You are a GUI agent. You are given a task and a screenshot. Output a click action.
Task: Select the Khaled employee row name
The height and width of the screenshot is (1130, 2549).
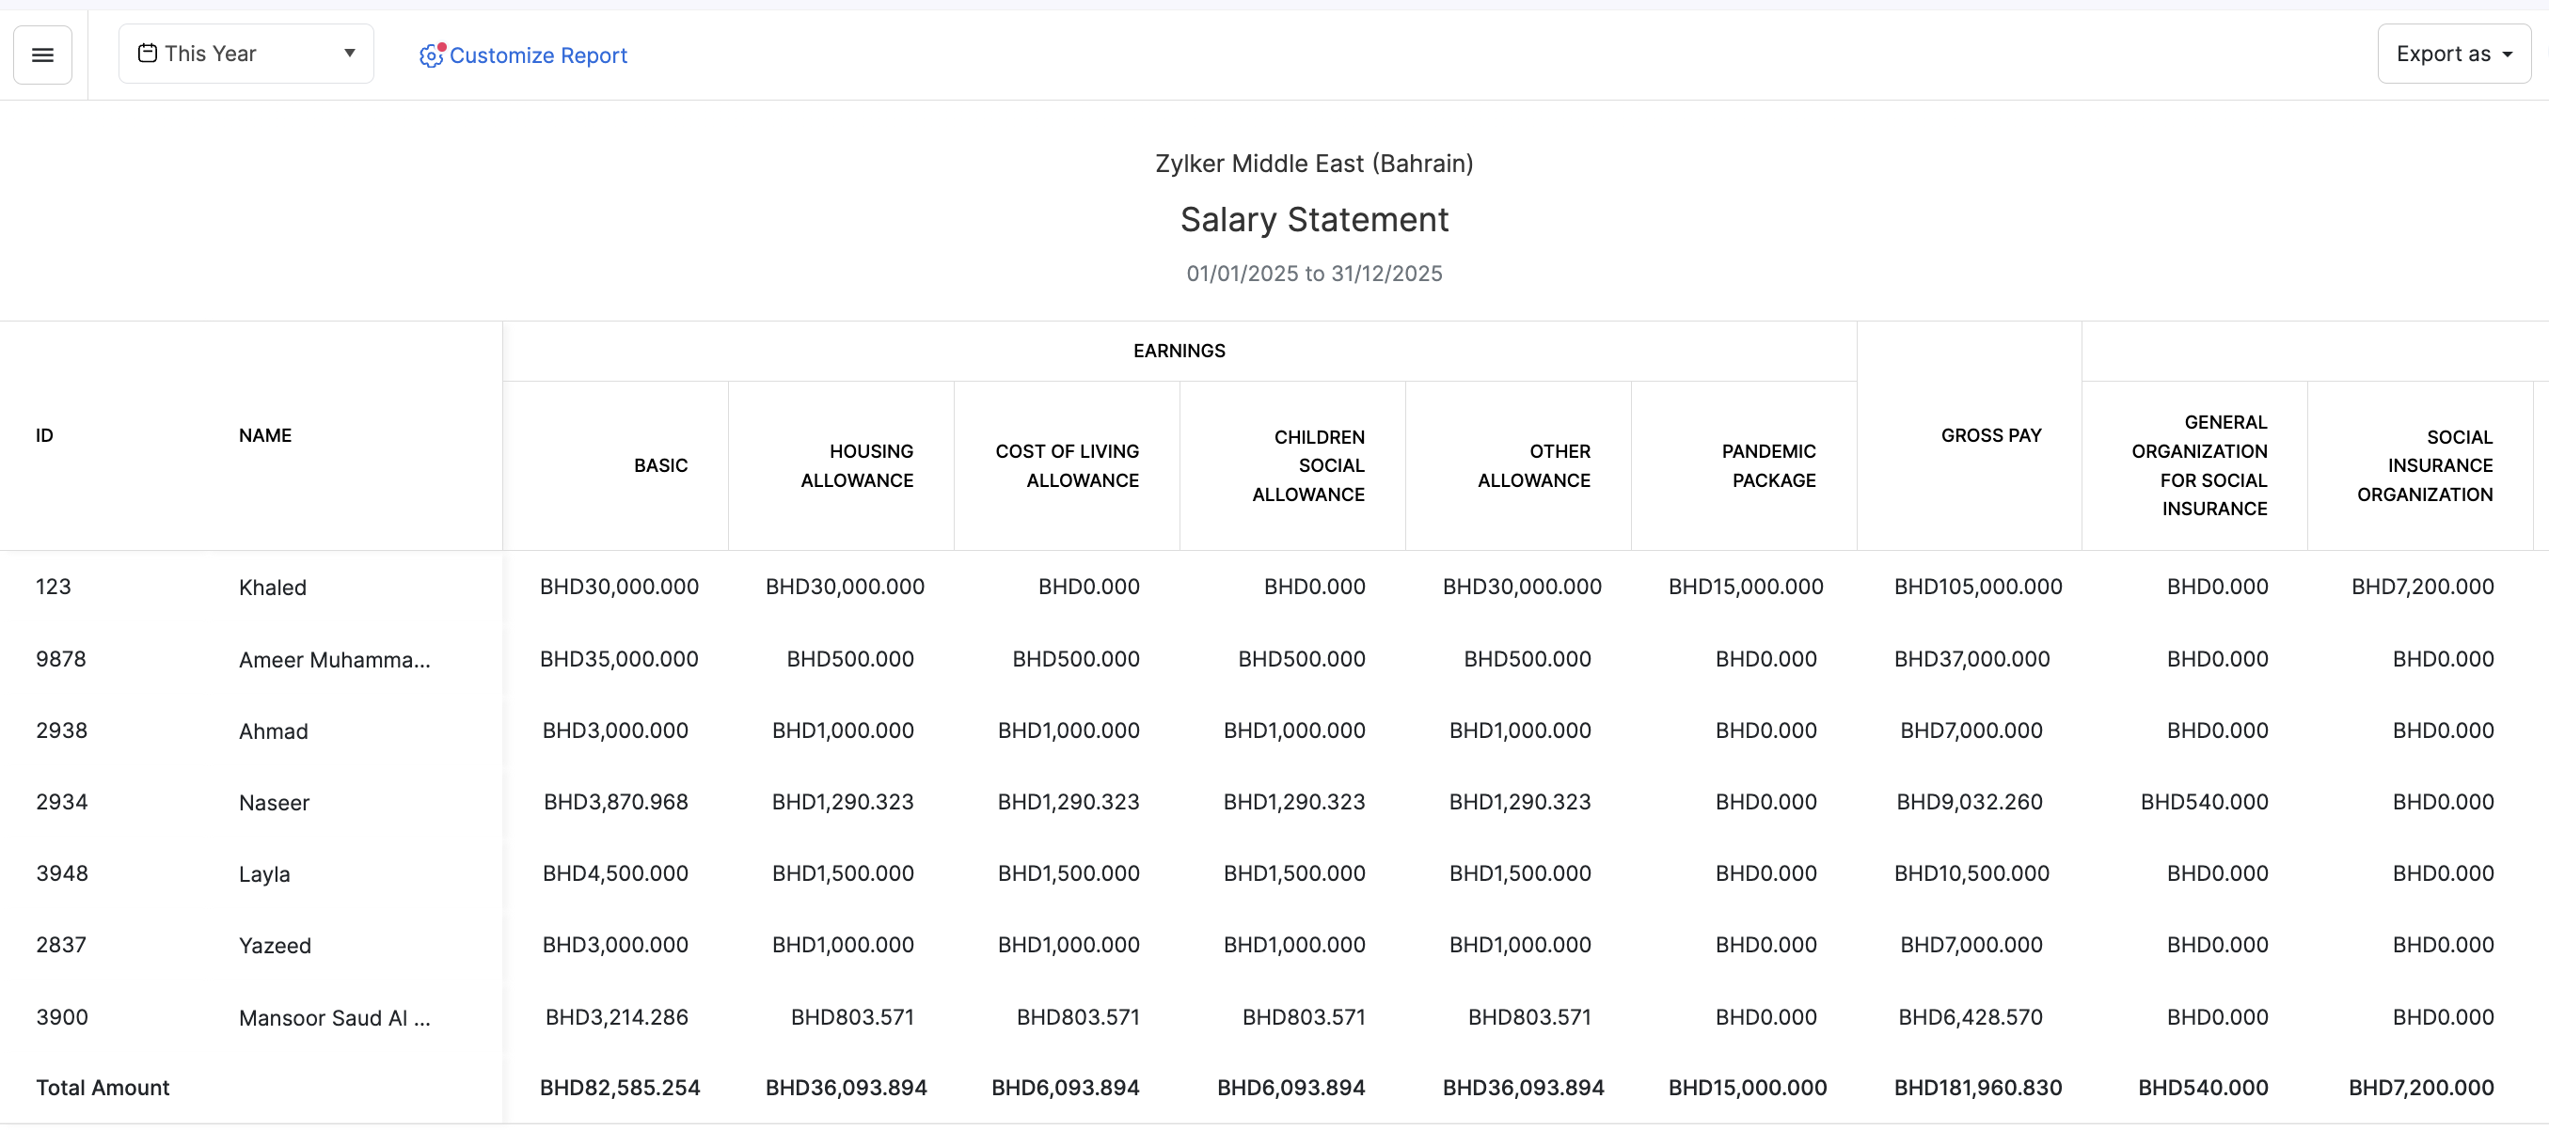point(273,588)
